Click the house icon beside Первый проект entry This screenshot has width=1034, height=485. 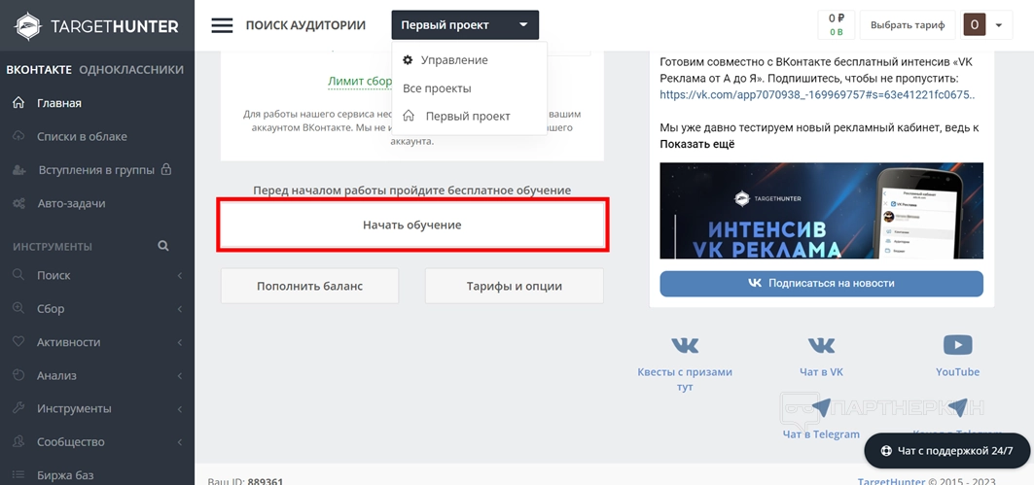pyautogui.click(x=409, y=116)
